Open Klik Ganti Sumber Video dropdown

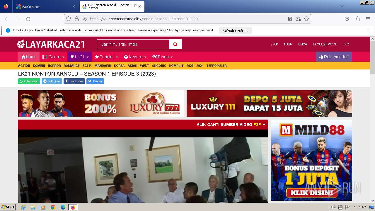tap(231, 125)
